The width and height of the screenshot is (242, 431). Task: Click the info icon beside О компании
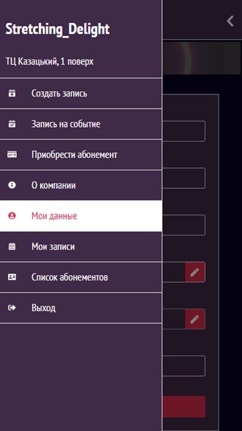tap(12, 185)
